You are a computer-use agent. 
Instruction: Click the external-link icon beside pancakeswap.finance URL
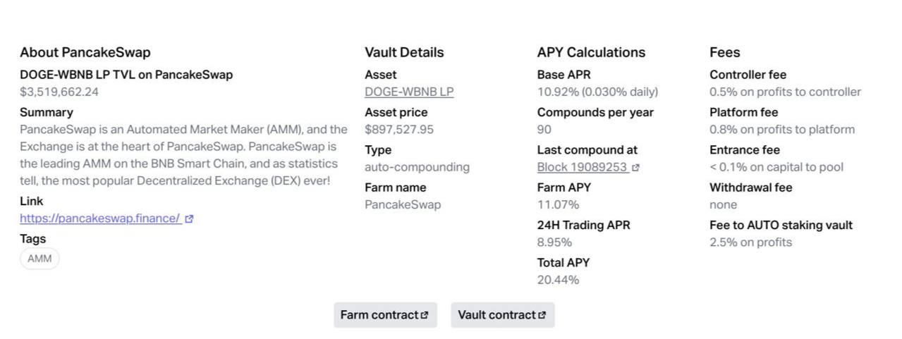click(189, 219)
